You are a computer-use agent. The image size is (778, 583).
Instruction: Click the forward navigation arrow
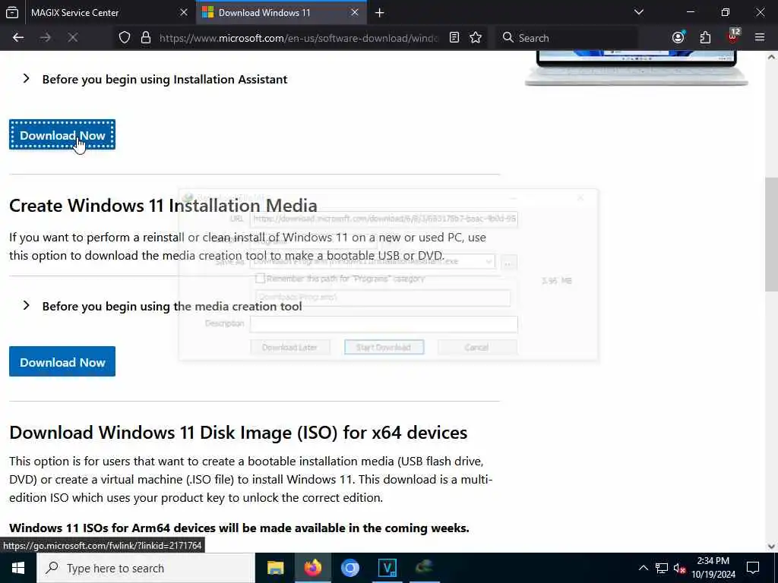[45, 38]
